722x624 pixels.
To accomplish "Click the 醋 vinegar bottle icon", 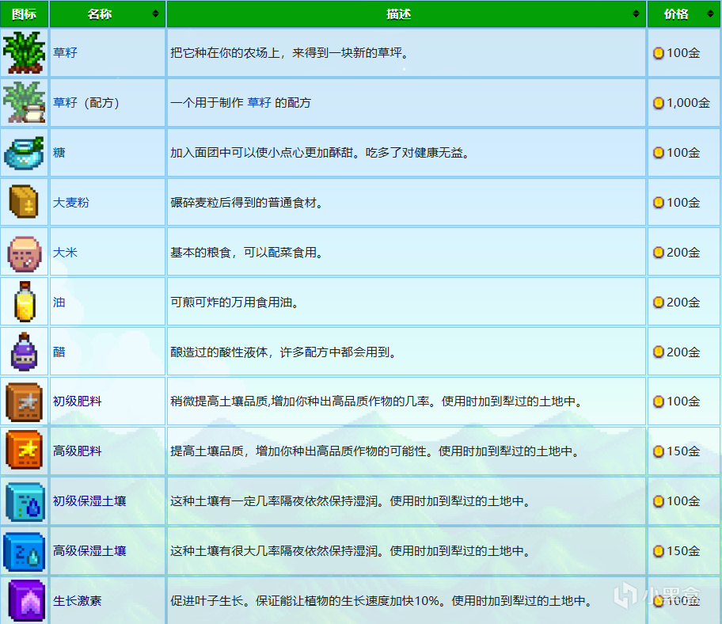I will click(24, 352).
